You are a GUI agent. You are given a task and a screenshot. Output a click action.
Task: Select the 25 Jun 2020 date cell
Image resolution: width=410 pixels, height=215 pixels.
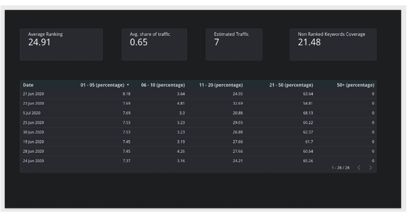[34, 122]
